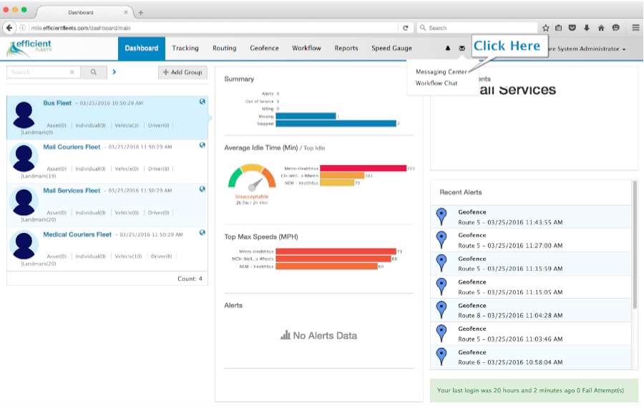644x408 pixels.
Task: Click Top Idle link in idle time header
Action: tap(314, 148)
